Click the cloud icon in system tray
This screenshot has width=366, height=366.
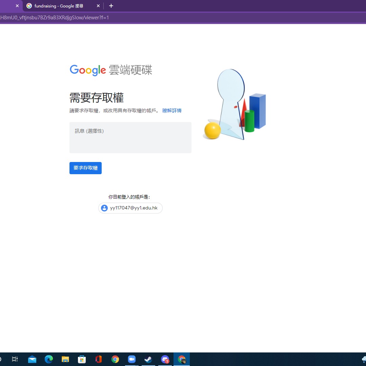click(x=364, y=359)
